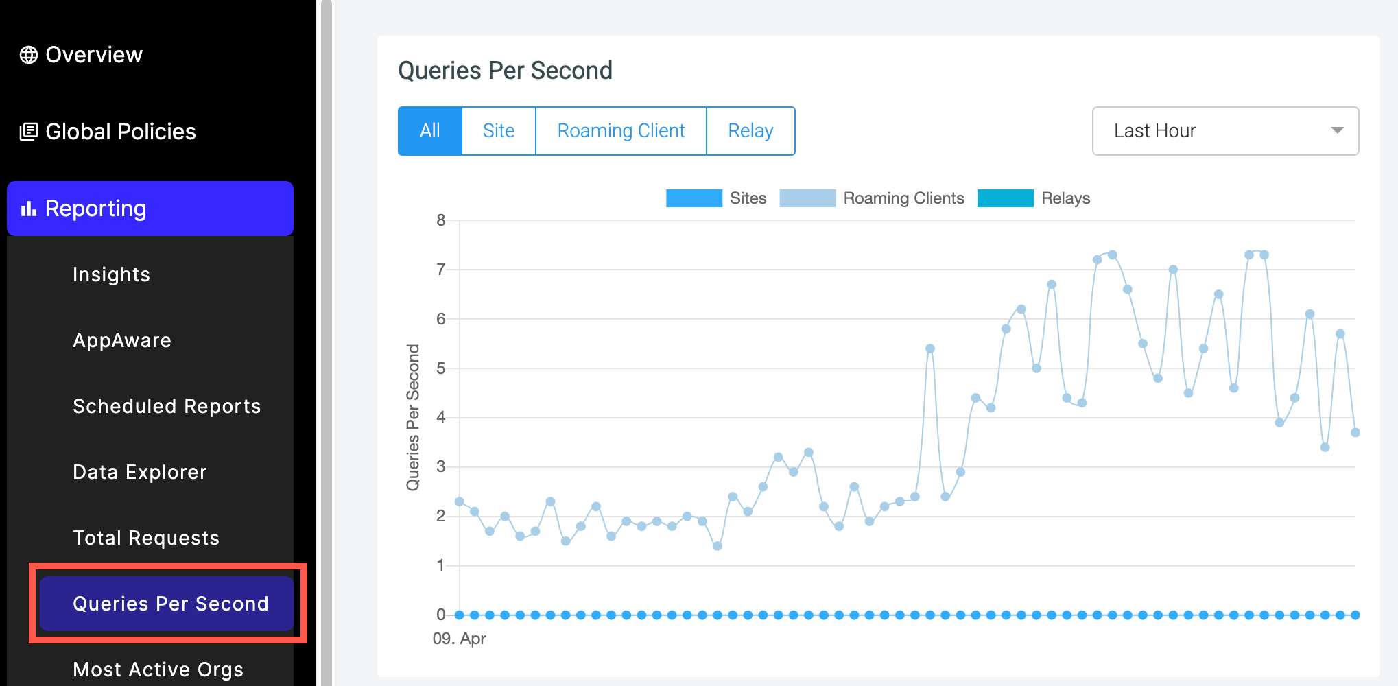This screenshot has width=1398, height=686.
Task: Go to the AppAware page
Action: point(122,340)
